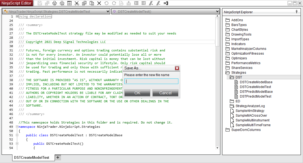
Task: Open the SampleMACrossOver file
Action: (248, 116)
